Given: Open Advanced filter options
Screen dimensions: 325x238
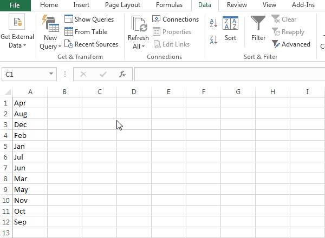Looking at the screenshot, I should pos(291,44).
